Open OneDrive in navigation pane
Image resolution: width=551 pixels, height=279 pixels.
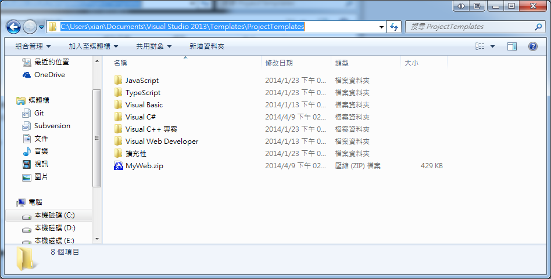49,75
